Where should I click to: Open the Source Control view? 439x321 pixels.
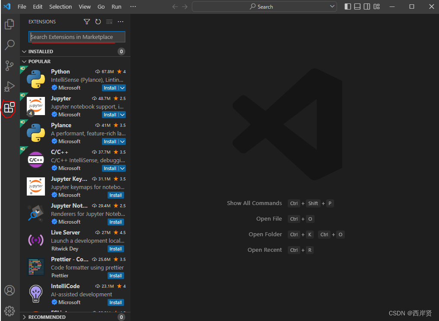9,66
